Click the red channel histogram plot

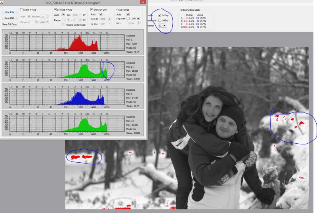point(67,43)
